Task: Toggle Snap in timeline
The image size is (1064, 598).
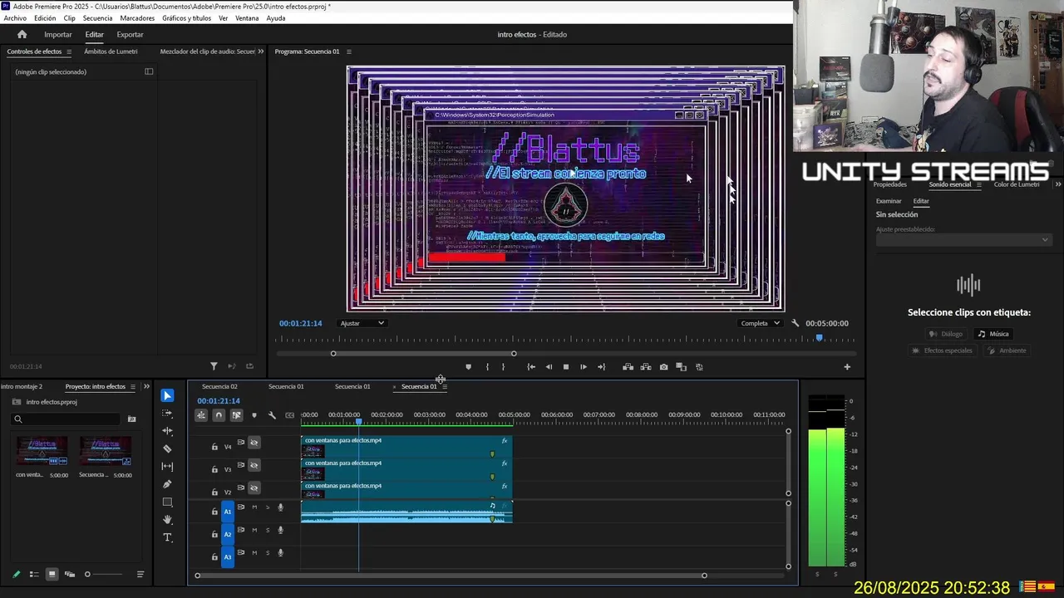Action: [219, 415]
